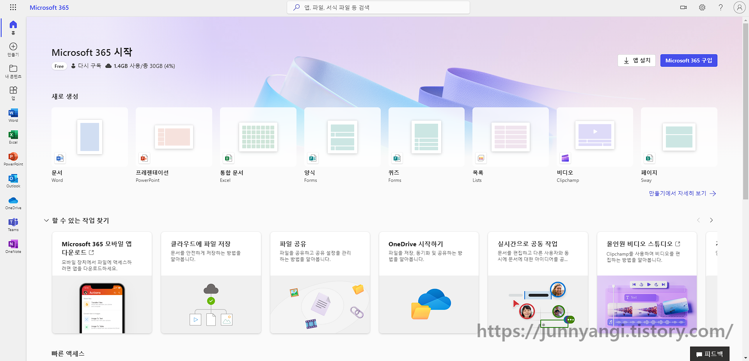The width and height of the screenshot is (749, 361).
Task: Click the 앱 설치 button
Action: [x=637, y=60]
